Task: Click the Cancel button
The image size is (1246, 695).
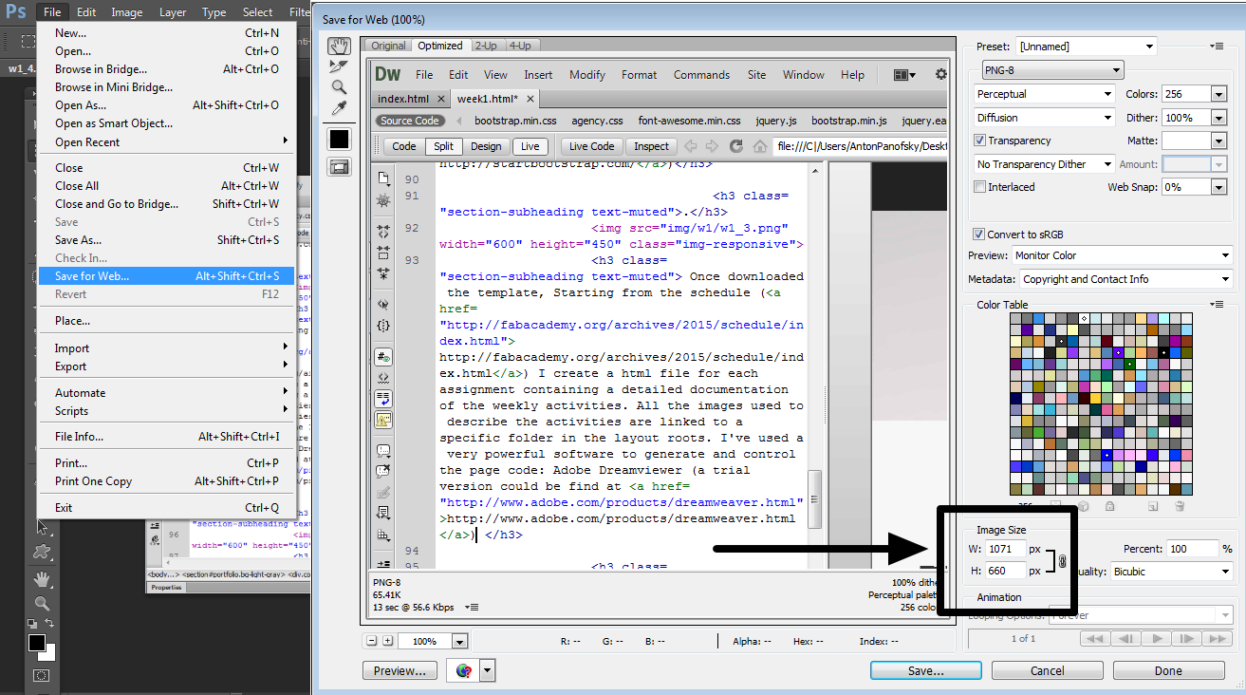Action: (x=1048, y=670)
